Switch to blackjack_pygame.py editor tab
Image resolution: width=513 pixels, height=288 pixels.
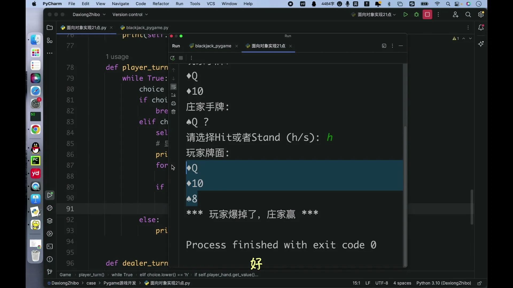(x=144, y=28)
